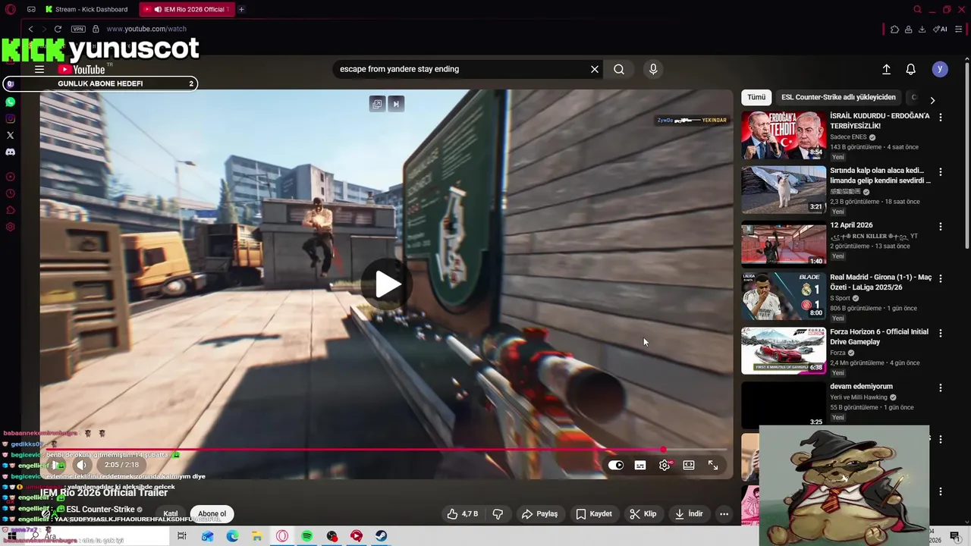Open options for the İSRAİL KUDURDU video
Screen dimensions: 971x546
pyautogui.click(x=941, y=118)
